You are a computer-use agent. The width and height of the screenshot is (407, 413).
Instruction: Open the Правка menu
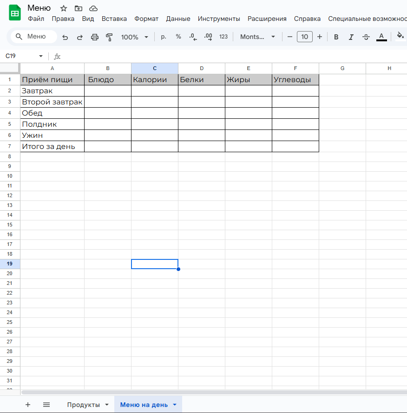coord(63,19)
